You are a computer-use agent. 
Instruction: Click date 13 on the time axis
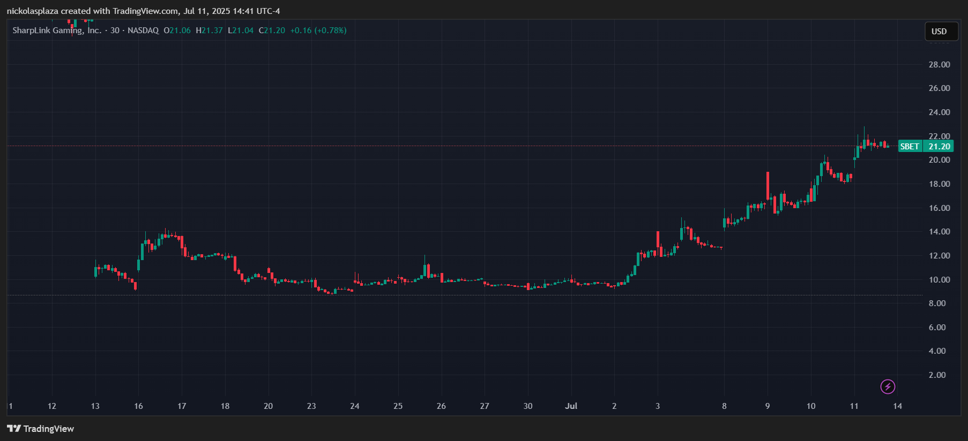(x=95, y=406)
